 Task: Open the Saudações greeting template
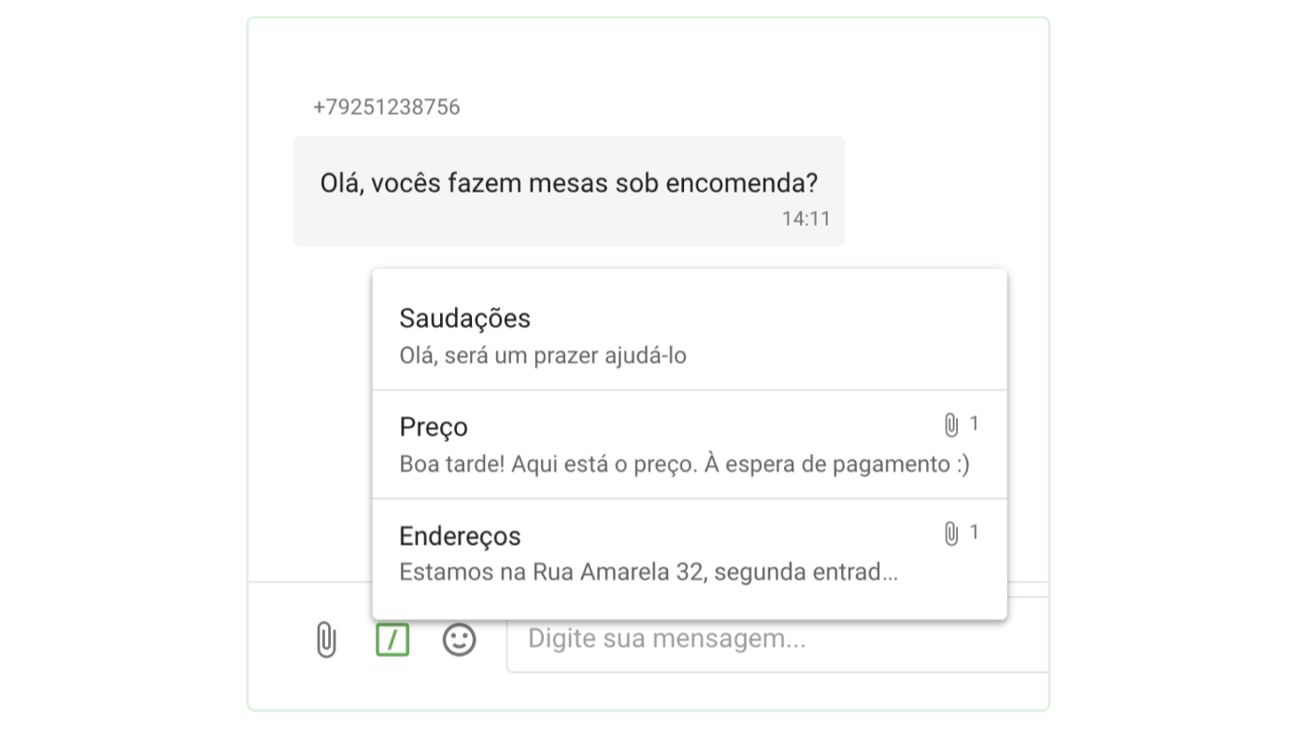(464, 319)
